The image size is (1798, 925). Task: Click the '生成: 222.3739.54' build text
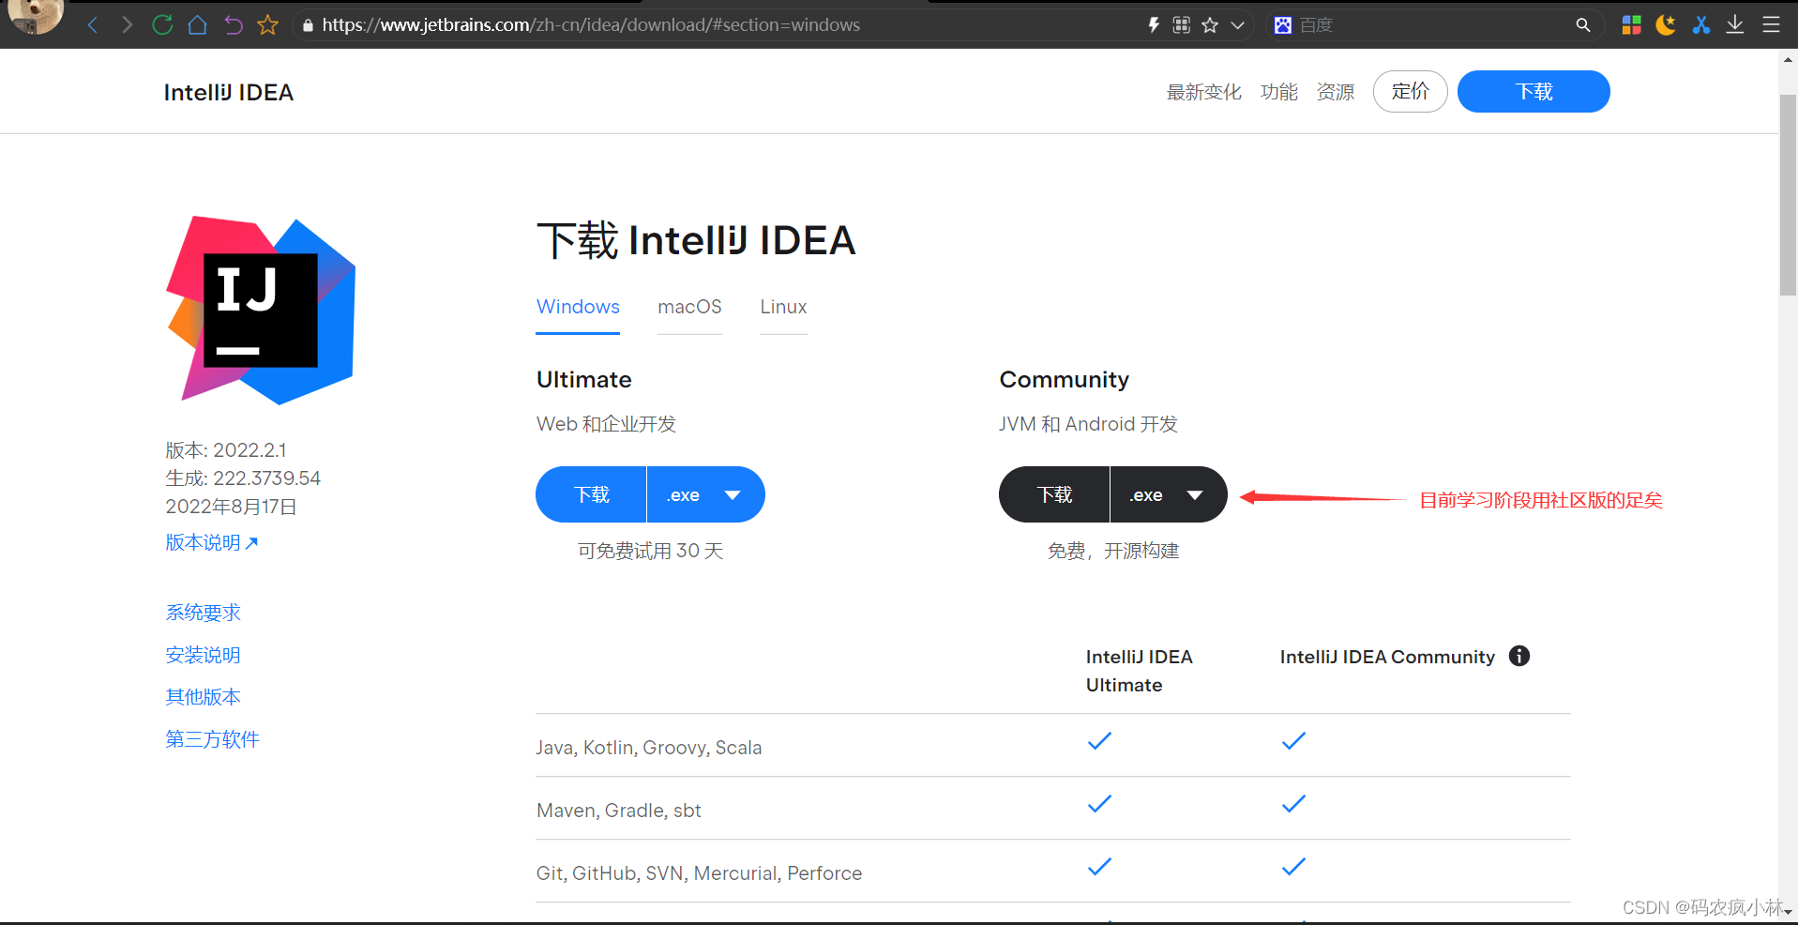coord(243,478)
